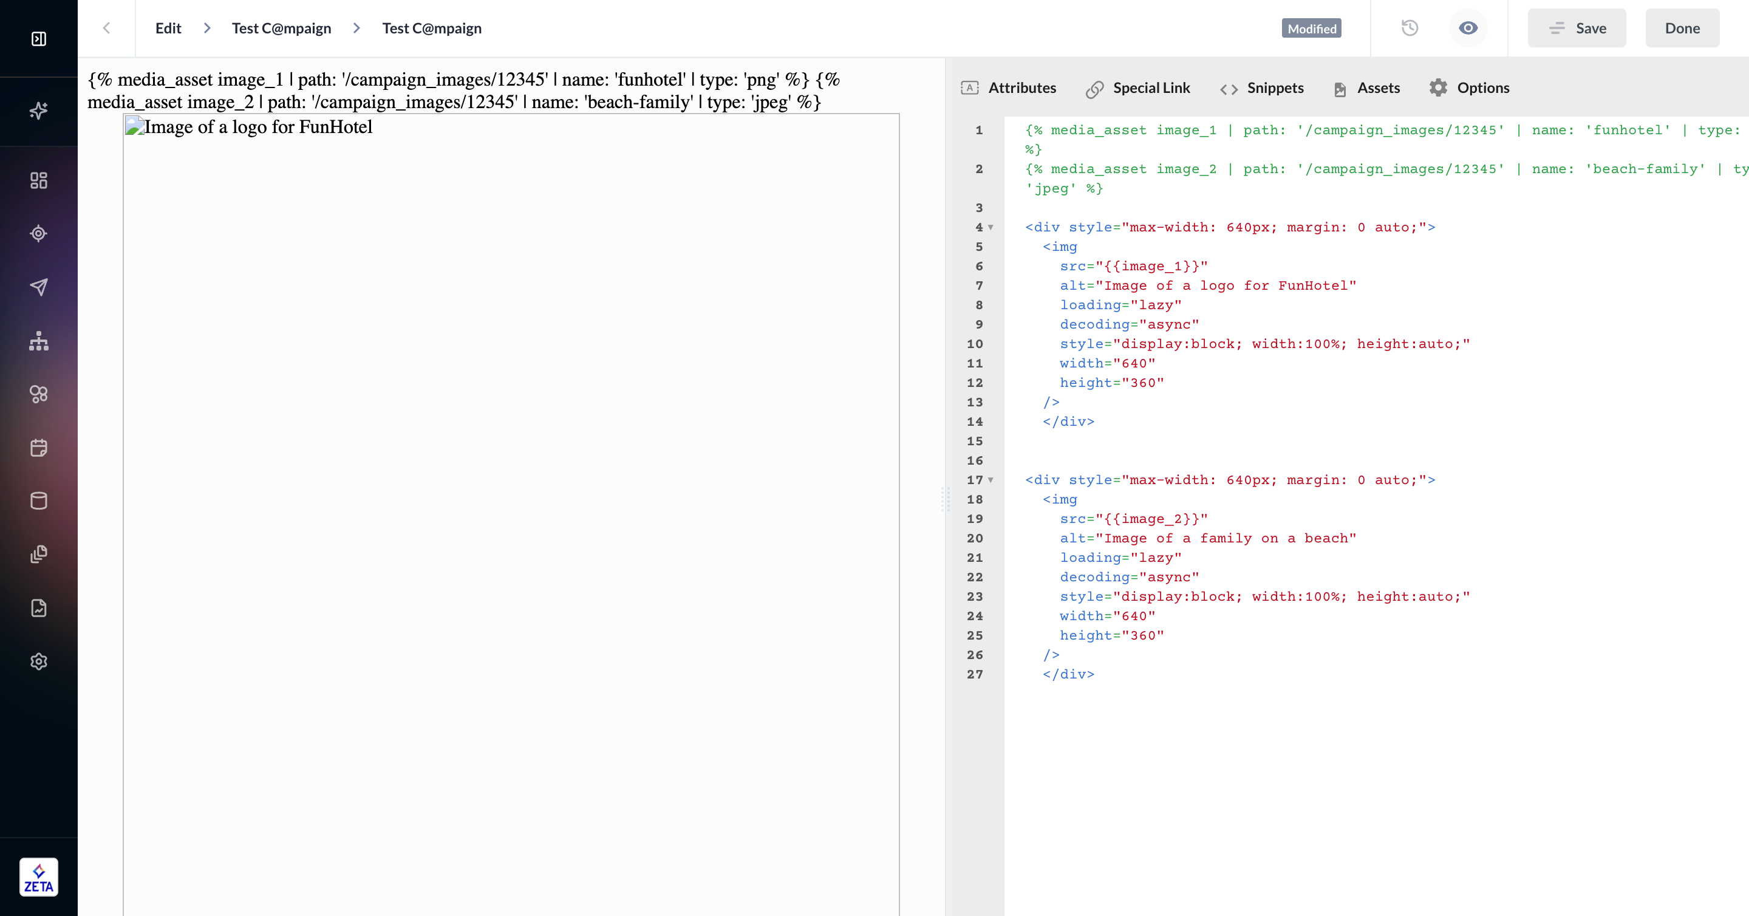Collapse code fold arrow at line 4
This screenshot has height=916, width=1749.
990,227
